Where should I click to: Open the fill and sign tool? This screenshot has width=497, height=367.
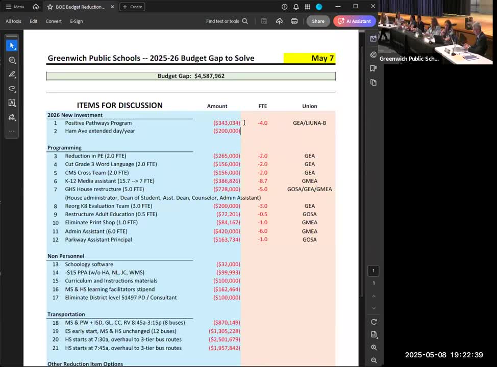pos(12,117)
